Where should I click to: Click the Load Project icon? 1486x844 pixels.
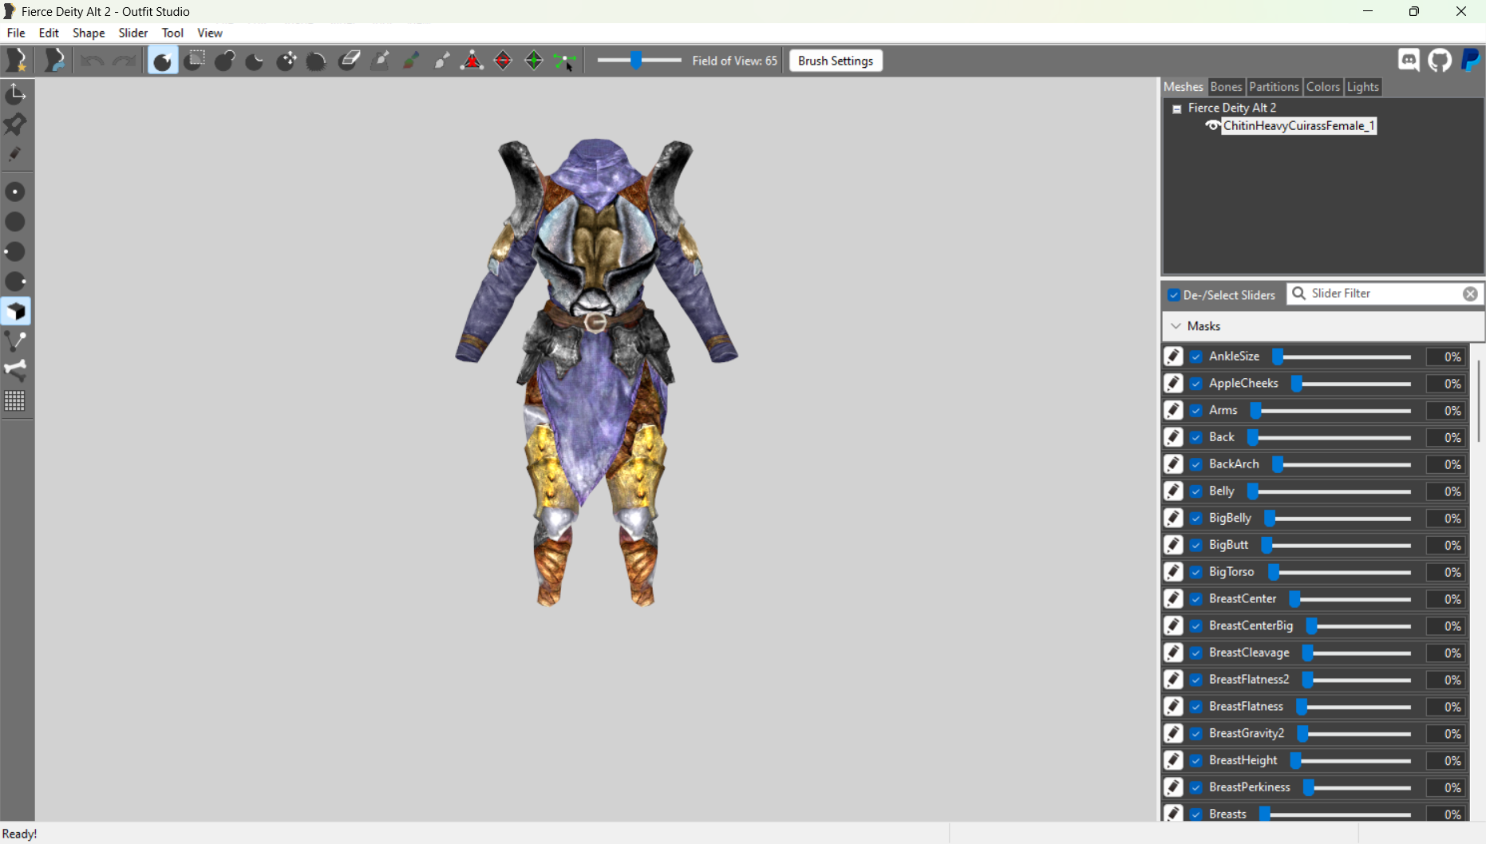tap(54, 61)
